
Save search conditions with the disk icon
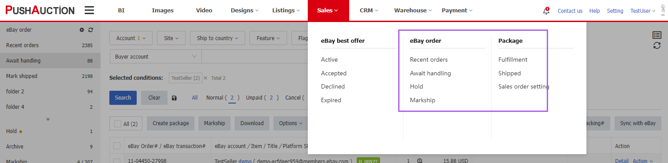tap(174, 98)
